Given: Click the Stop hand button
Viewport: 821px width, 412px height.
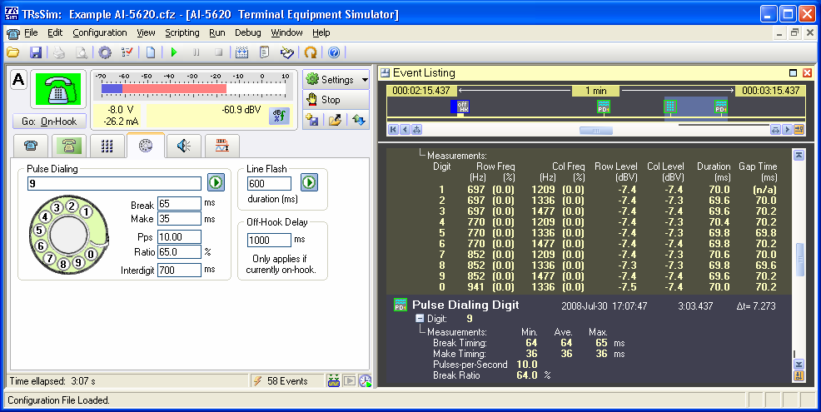Looking at the screenshot, I should click(336, 100).
